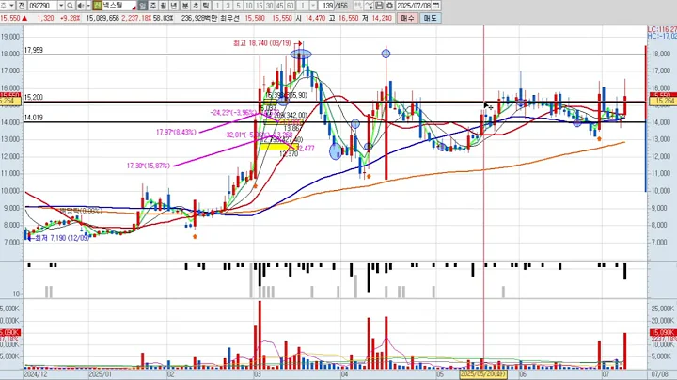Image resolution: width=677 pixels, height=380 pixels.
Task: Choose the 45 interval button
Action: 280,6
